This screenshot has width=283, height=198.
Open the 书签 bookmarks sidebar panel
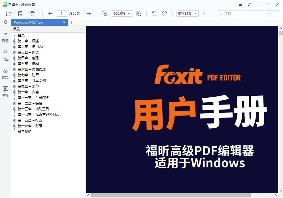(5, 55)
